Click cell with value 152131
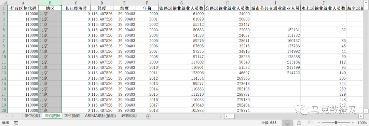Viewport: 369px width, 126px height. 275,30
